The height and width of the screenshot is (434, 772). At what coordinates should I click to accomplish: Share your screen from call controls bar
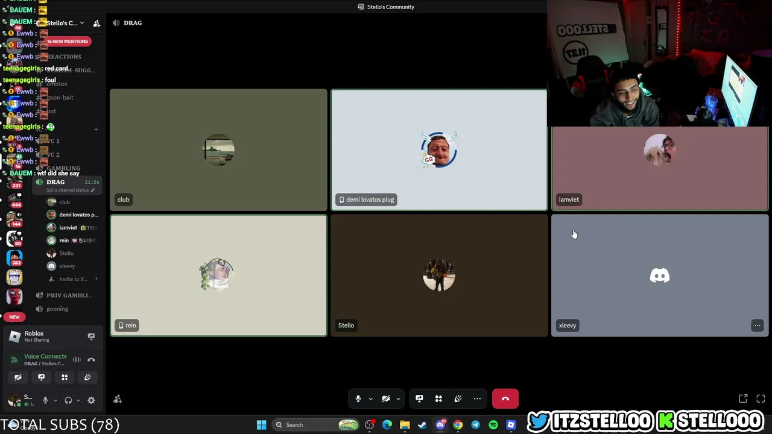[419, 398]
